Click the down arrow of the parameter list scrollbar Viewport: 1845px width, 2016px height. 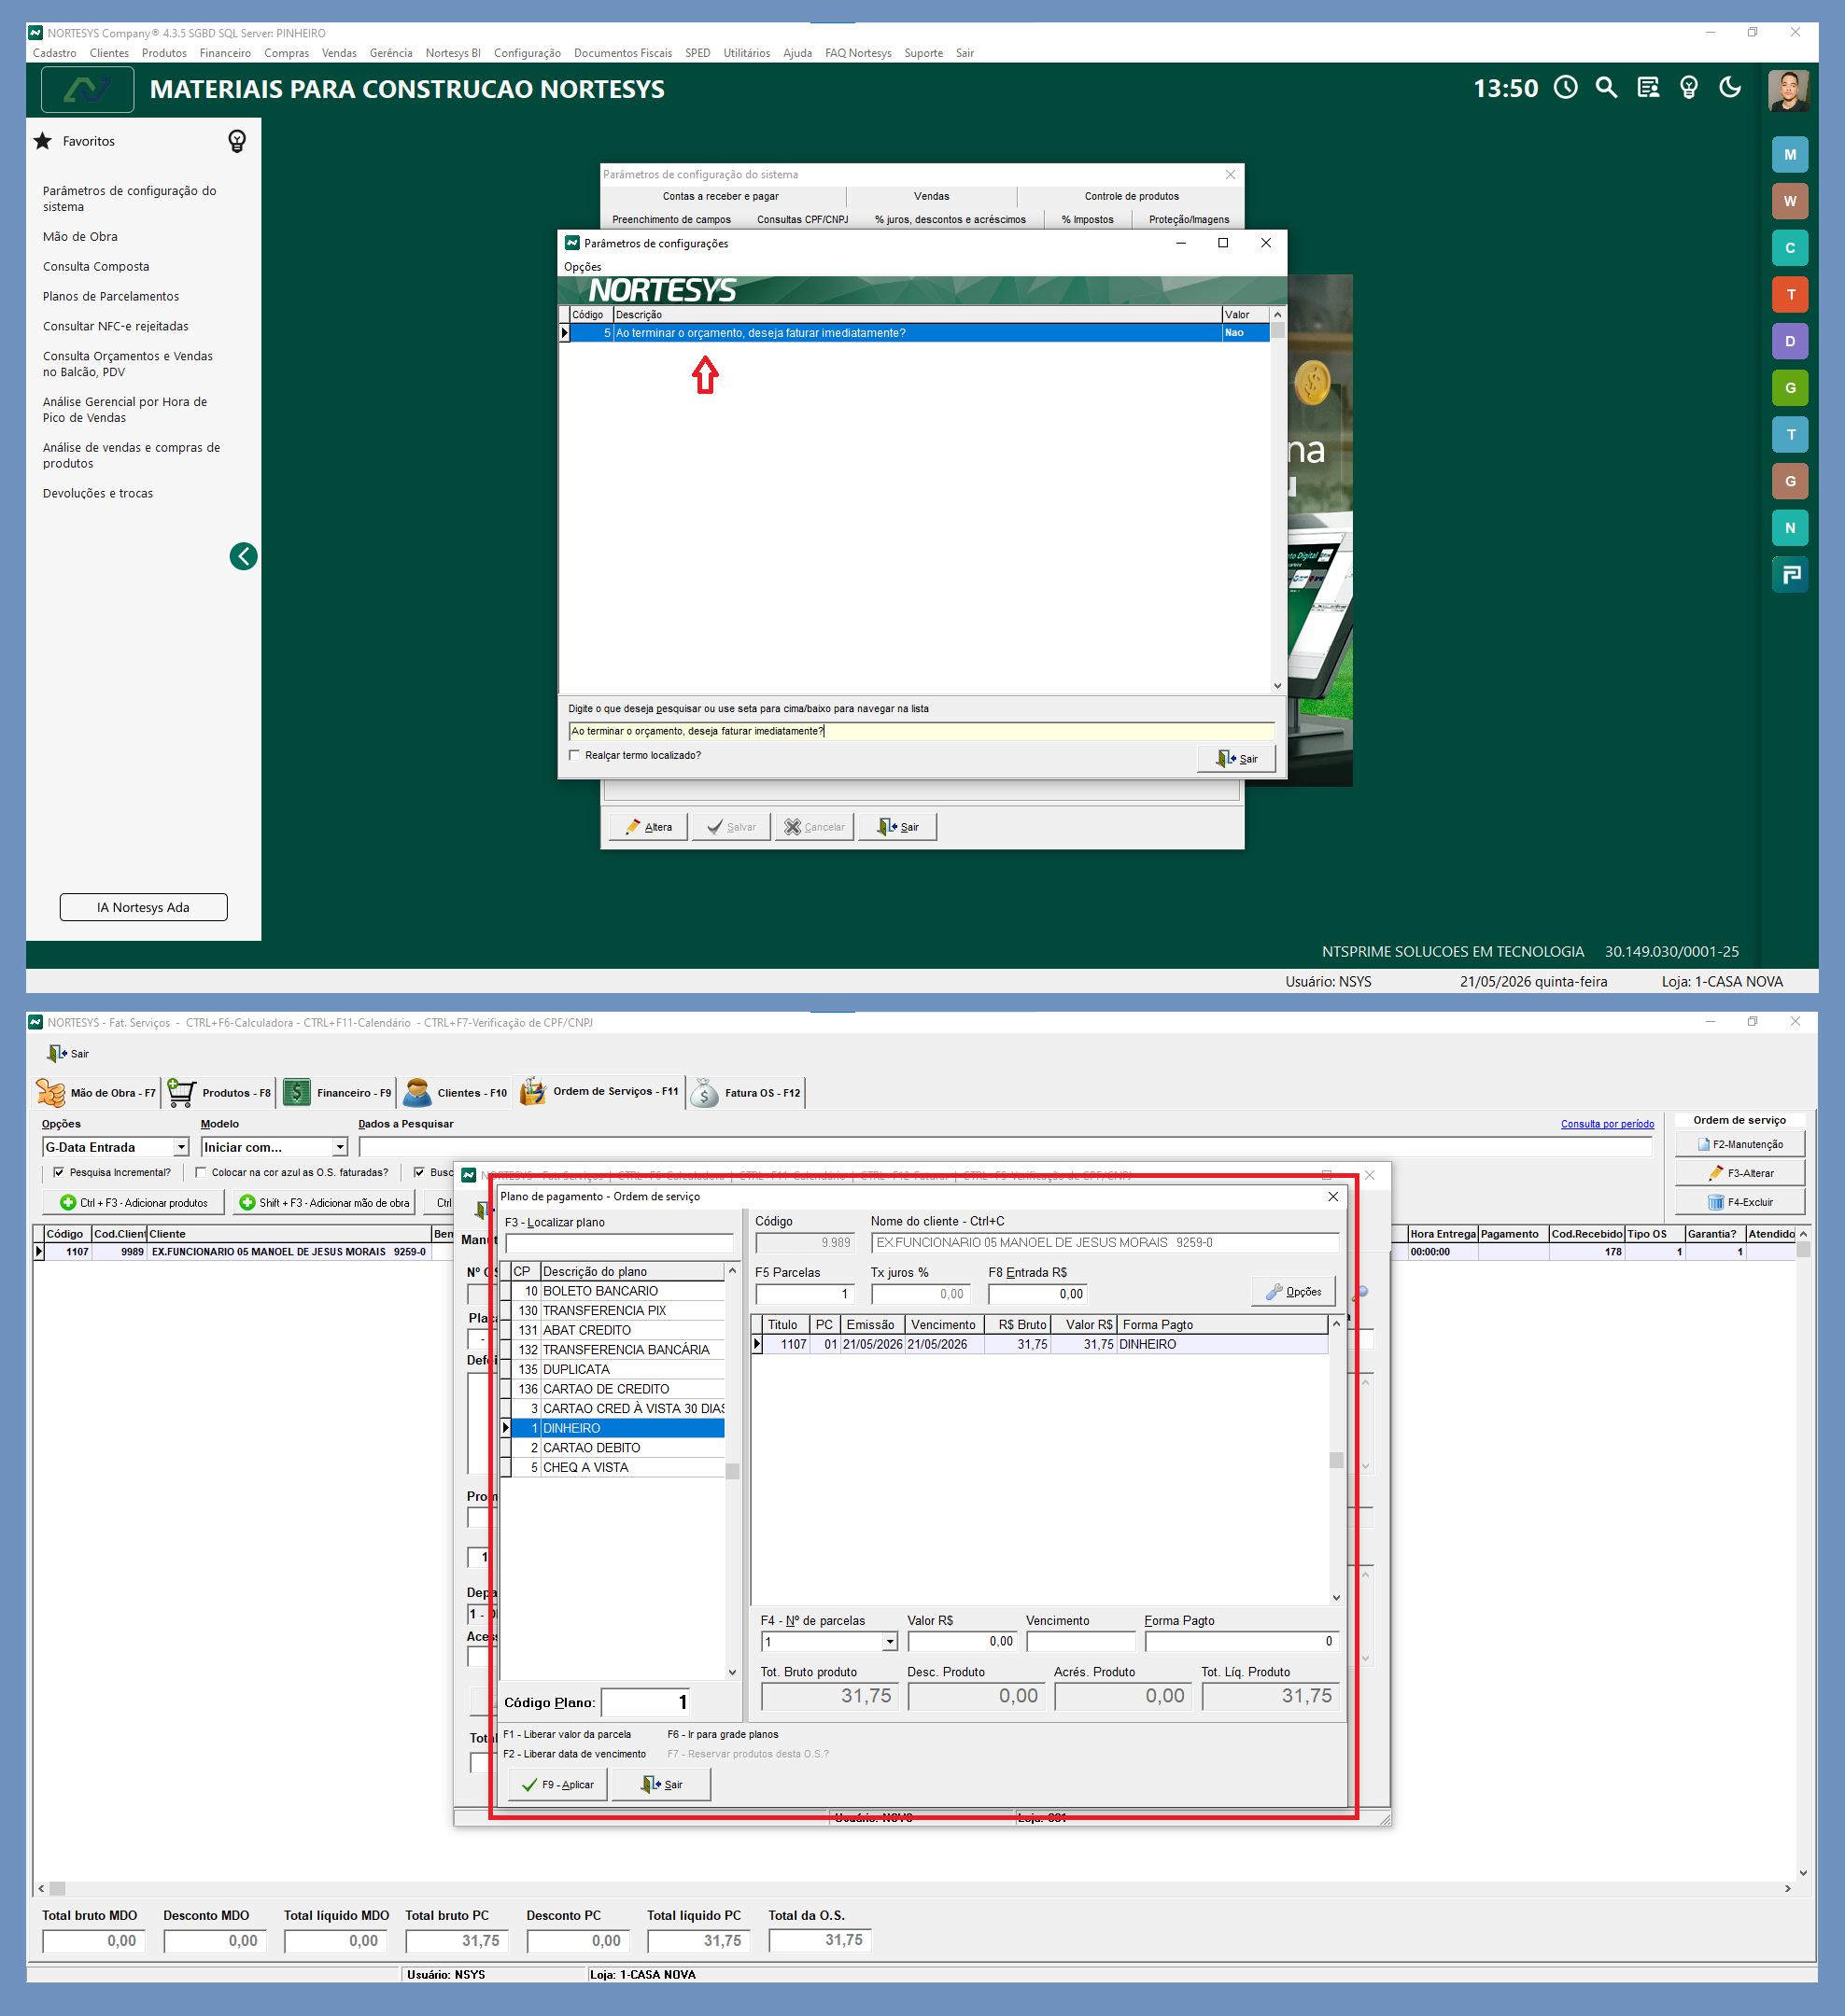coord(1277,686)
